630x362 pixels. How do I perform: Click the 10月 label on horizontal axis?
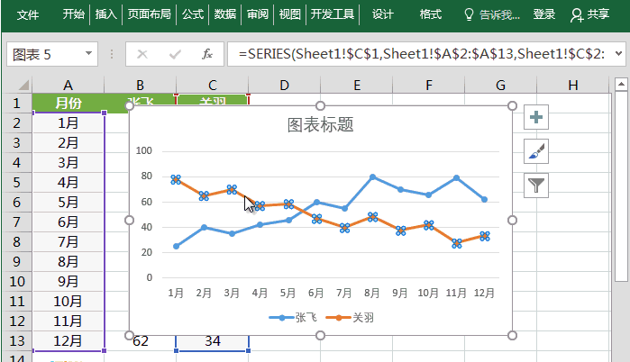428,293
